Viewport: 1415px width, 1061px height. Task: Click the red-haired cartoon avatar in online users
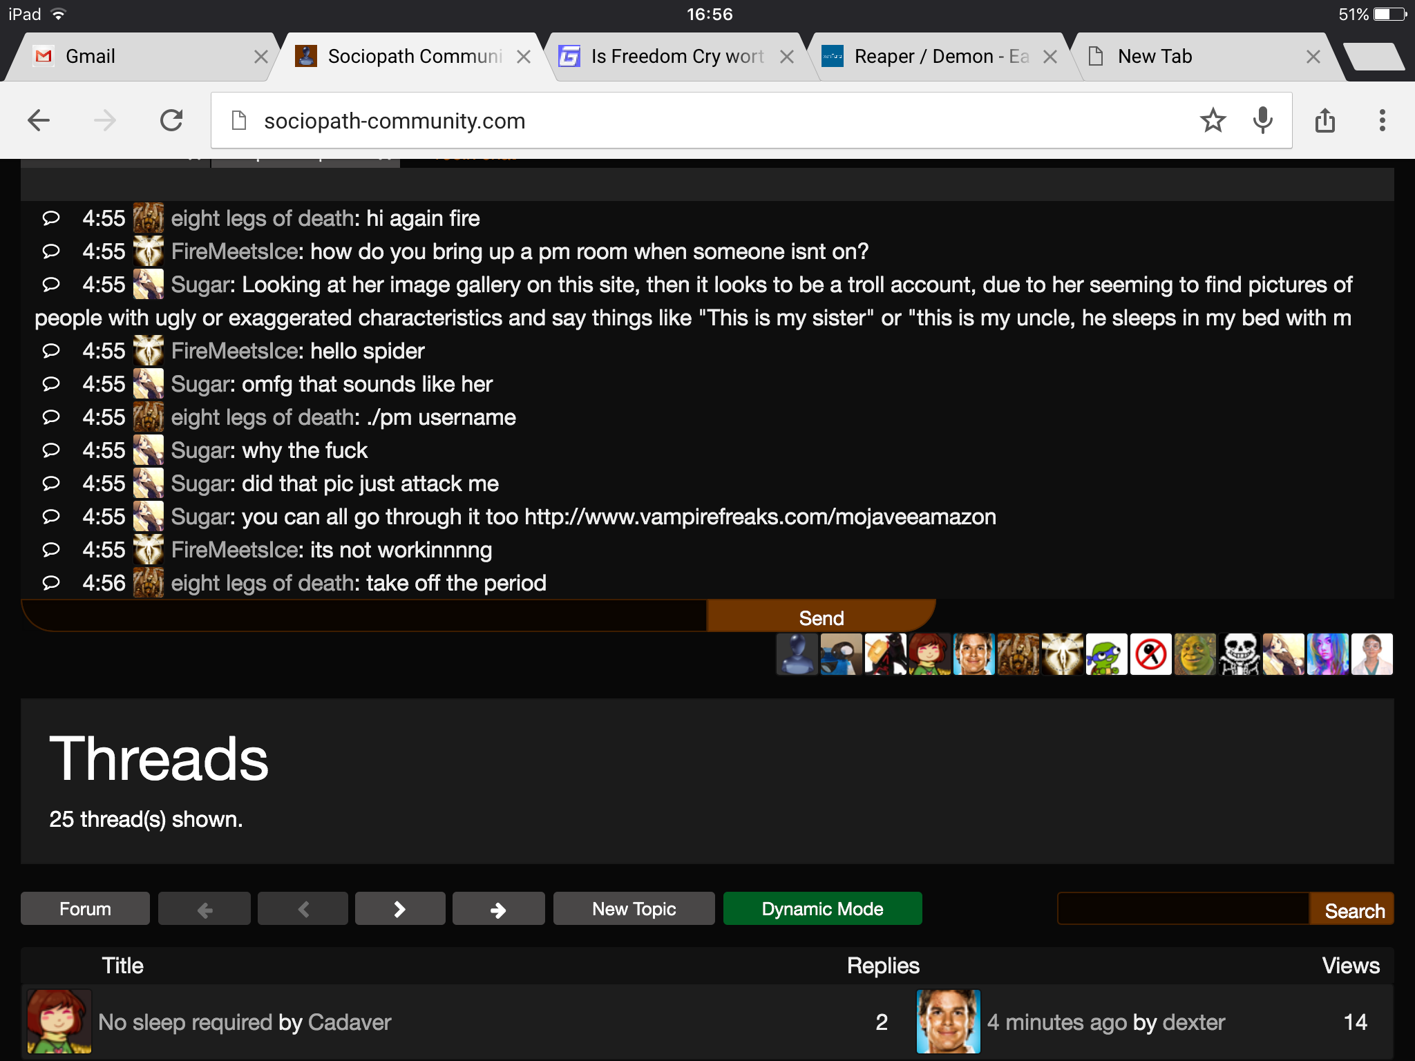point(929,654)
